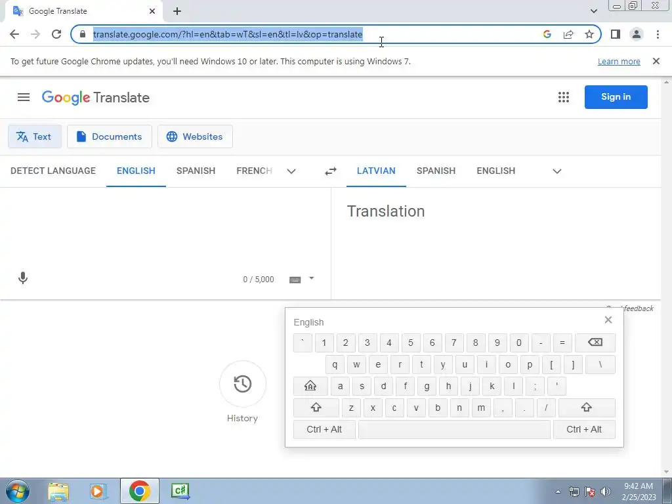
Task: Click the 'q' key on virtual keyboard
Action: coord(335,364)
